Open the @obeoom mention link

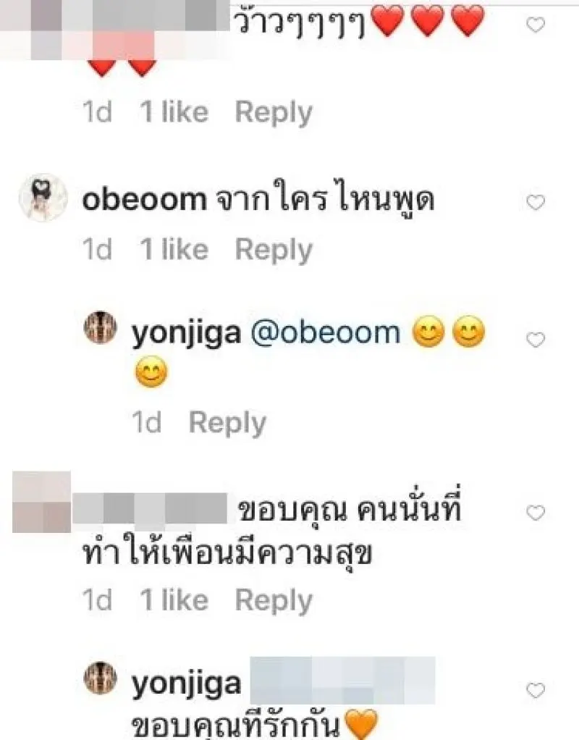(x=325, y=333)
